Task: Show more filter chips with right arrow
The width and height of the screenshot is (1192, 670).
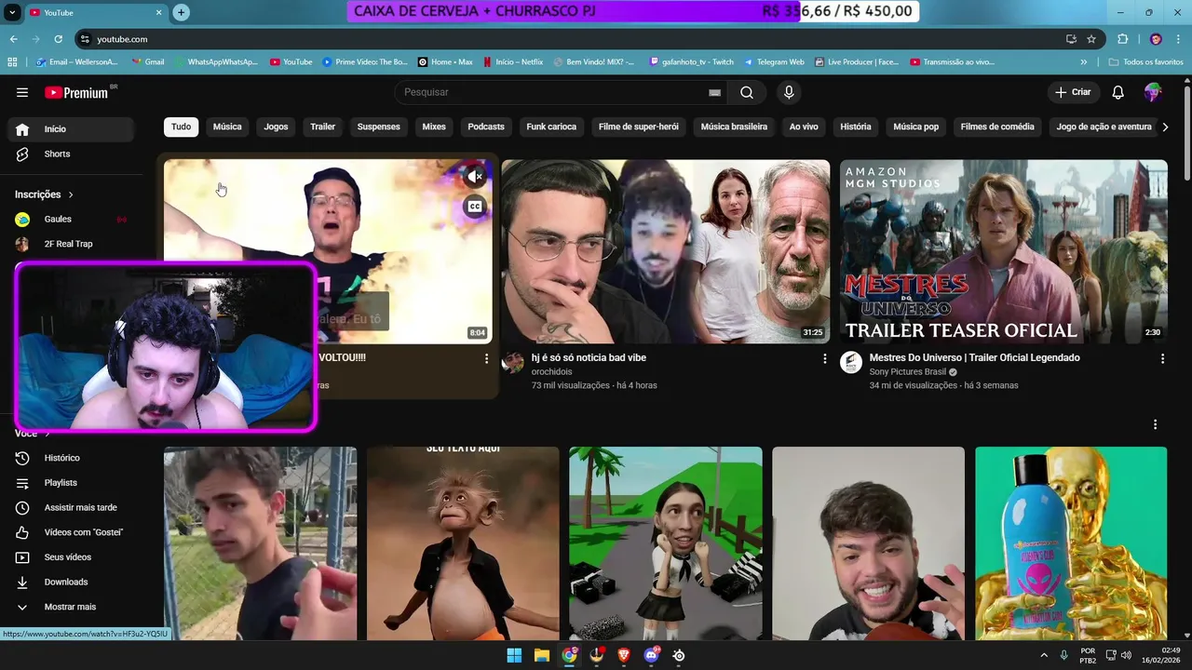Action: 1165,127
